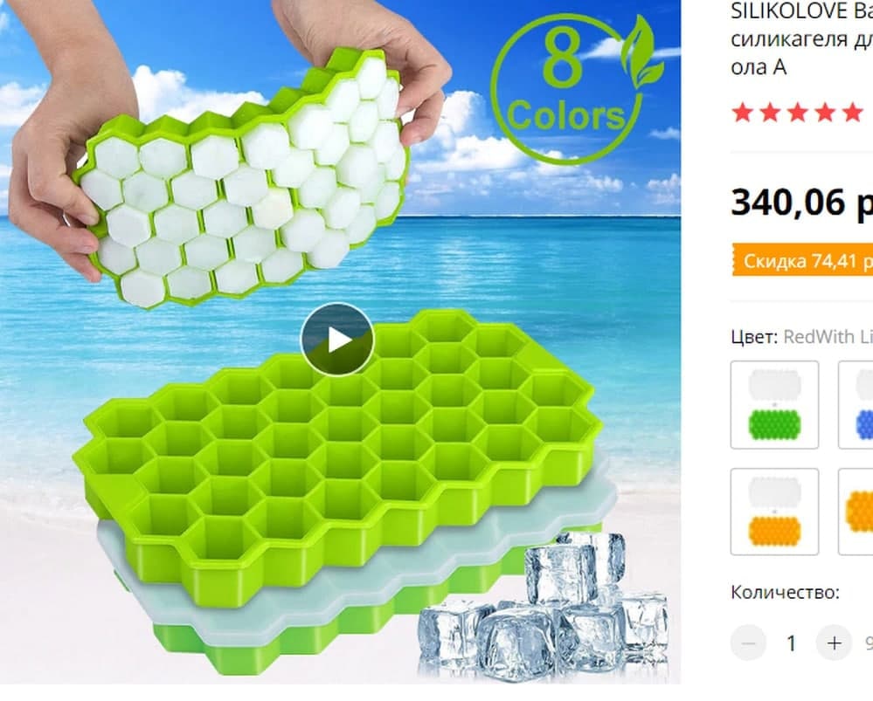Select the white and green color option
The height and width of the screenshot is (701, 873).
tap(774, 404)
